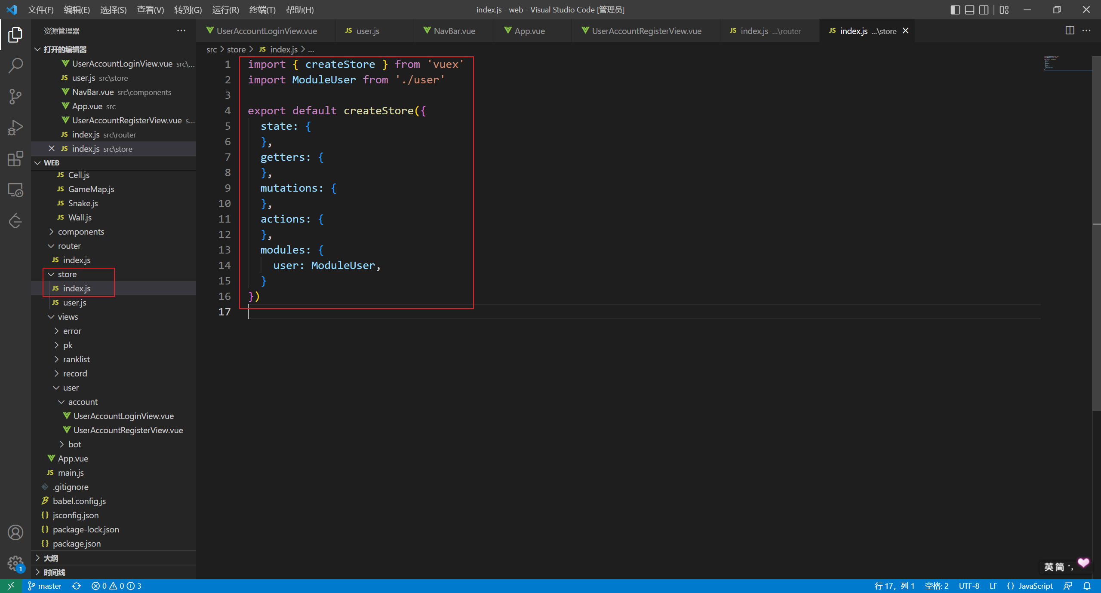
Task: Open App.vue tab in editor
Action: [x=530, y=30]
